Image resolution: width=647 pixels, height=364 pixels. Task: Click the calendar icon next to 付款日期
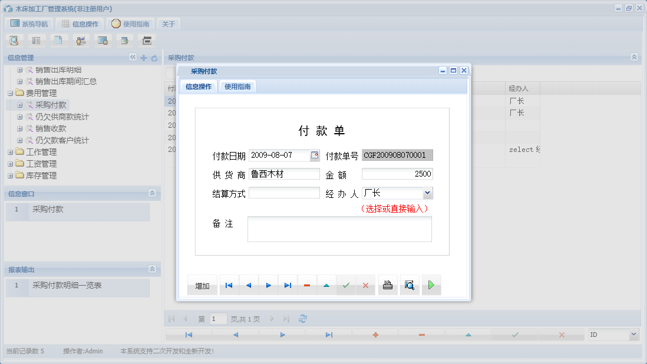[x=315, y=155]
